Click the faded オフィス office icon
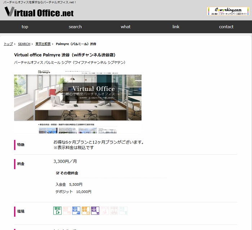This screenshot has width=252, height=230. 104,211
